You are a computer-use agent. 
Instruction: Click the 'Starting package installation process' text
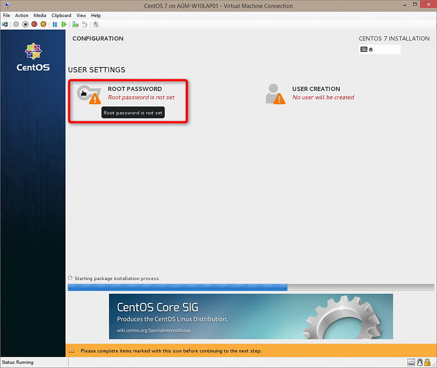tap(117, 278)
